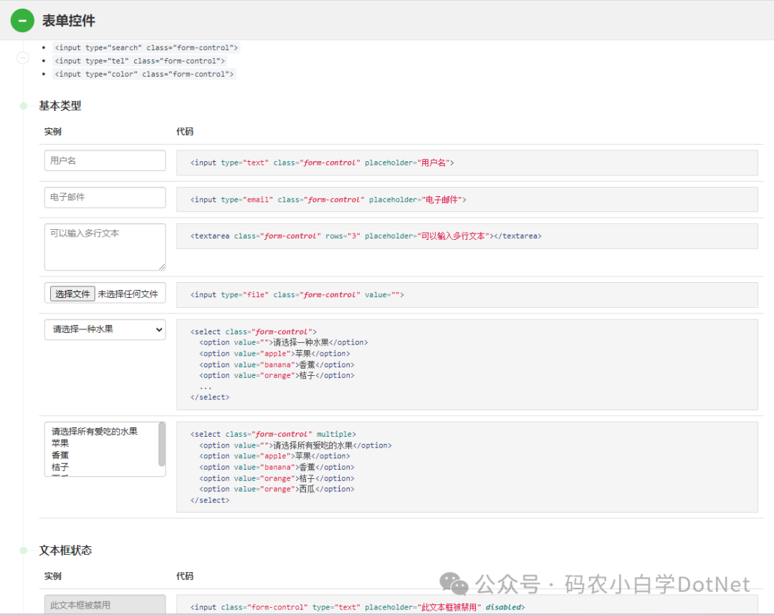
Task: Click the green bullet beside 基本类型
Action: pyautogui.click(x=23, y=106)
